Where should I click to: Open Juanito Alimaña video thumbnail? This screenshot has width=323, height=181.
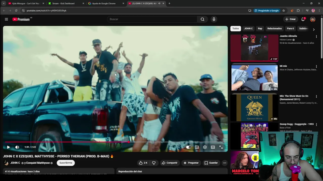254,48
